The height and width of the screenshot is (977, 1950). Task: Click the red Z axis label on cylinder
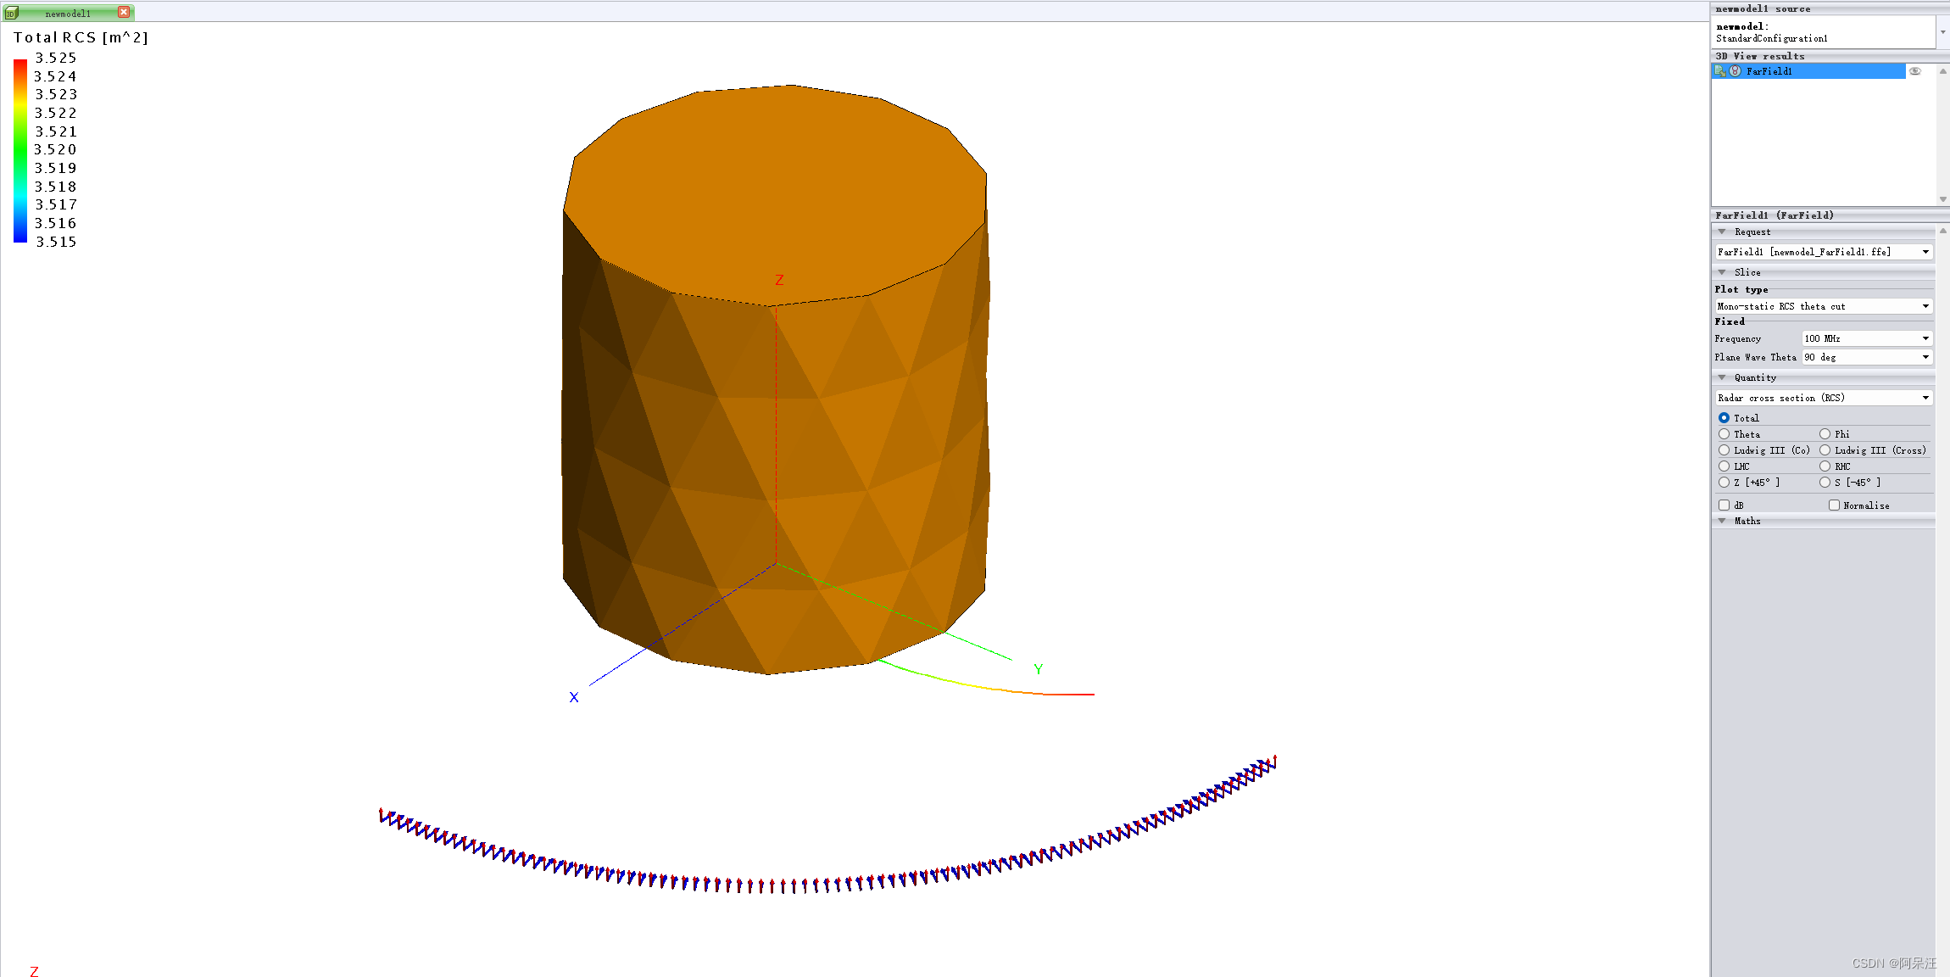point(779,280)
